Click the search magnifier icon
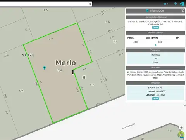Screen dimensions: 186x140 pos(90,4)
